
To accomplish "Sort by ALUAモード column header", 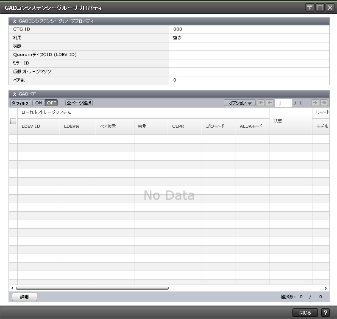I will pyautogui.click(x=253, y=126).
